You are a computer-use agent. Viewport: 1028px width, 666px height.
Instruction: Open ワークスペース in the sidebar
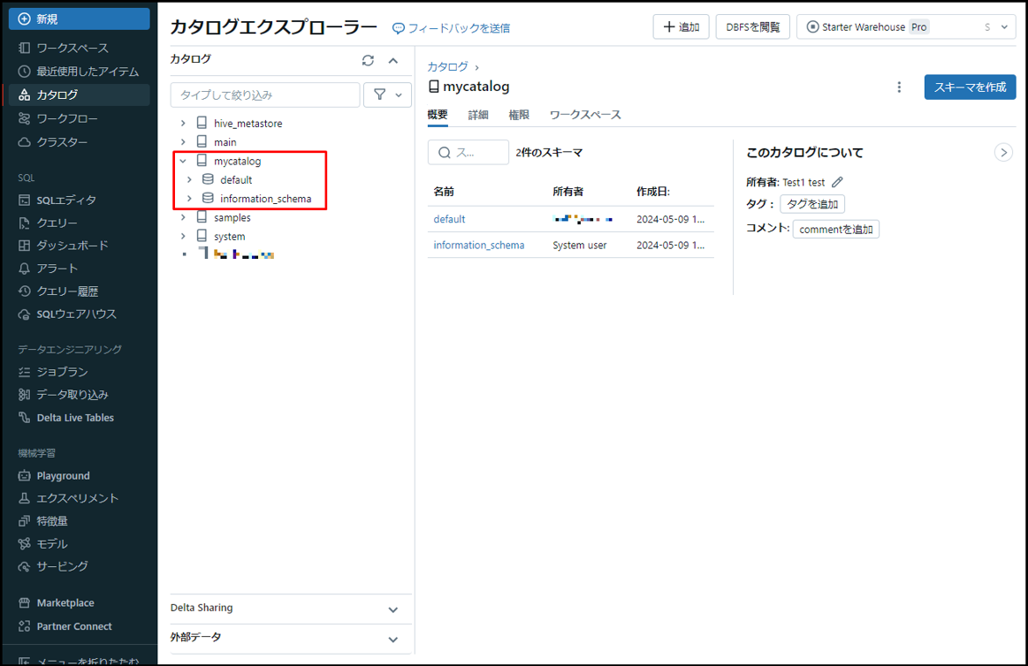[x=72, y=48]
